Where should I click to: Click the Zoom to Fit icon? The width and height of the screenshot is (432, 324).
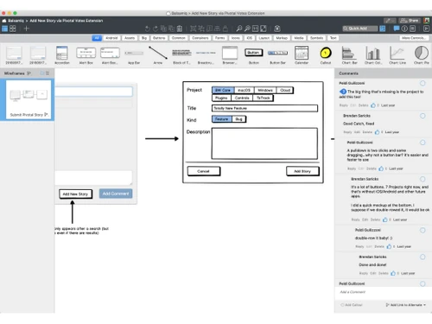click(x=264, y=29)
